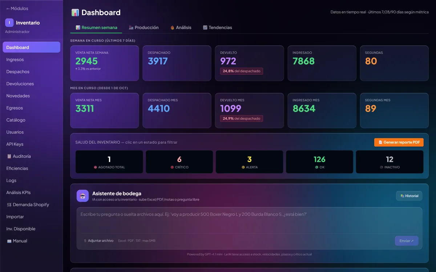This screenshot has width=436, height=272.
Task: Click the clipboard icon next to Auditoría
Action: [x=9, y=156]
